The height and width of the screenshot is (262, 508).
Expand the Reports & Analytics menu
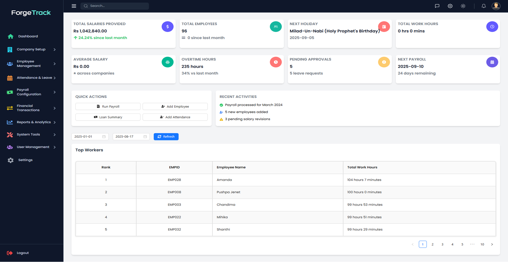tap(34, 122)
